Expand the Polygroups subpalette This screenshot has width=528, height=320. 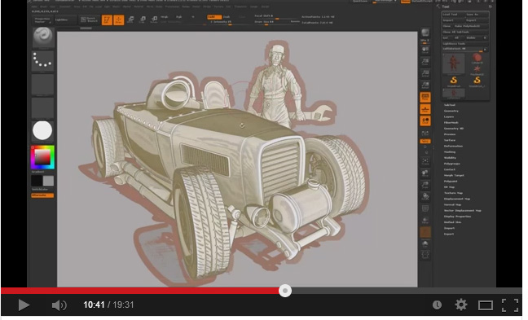click(x=452, y=164)
